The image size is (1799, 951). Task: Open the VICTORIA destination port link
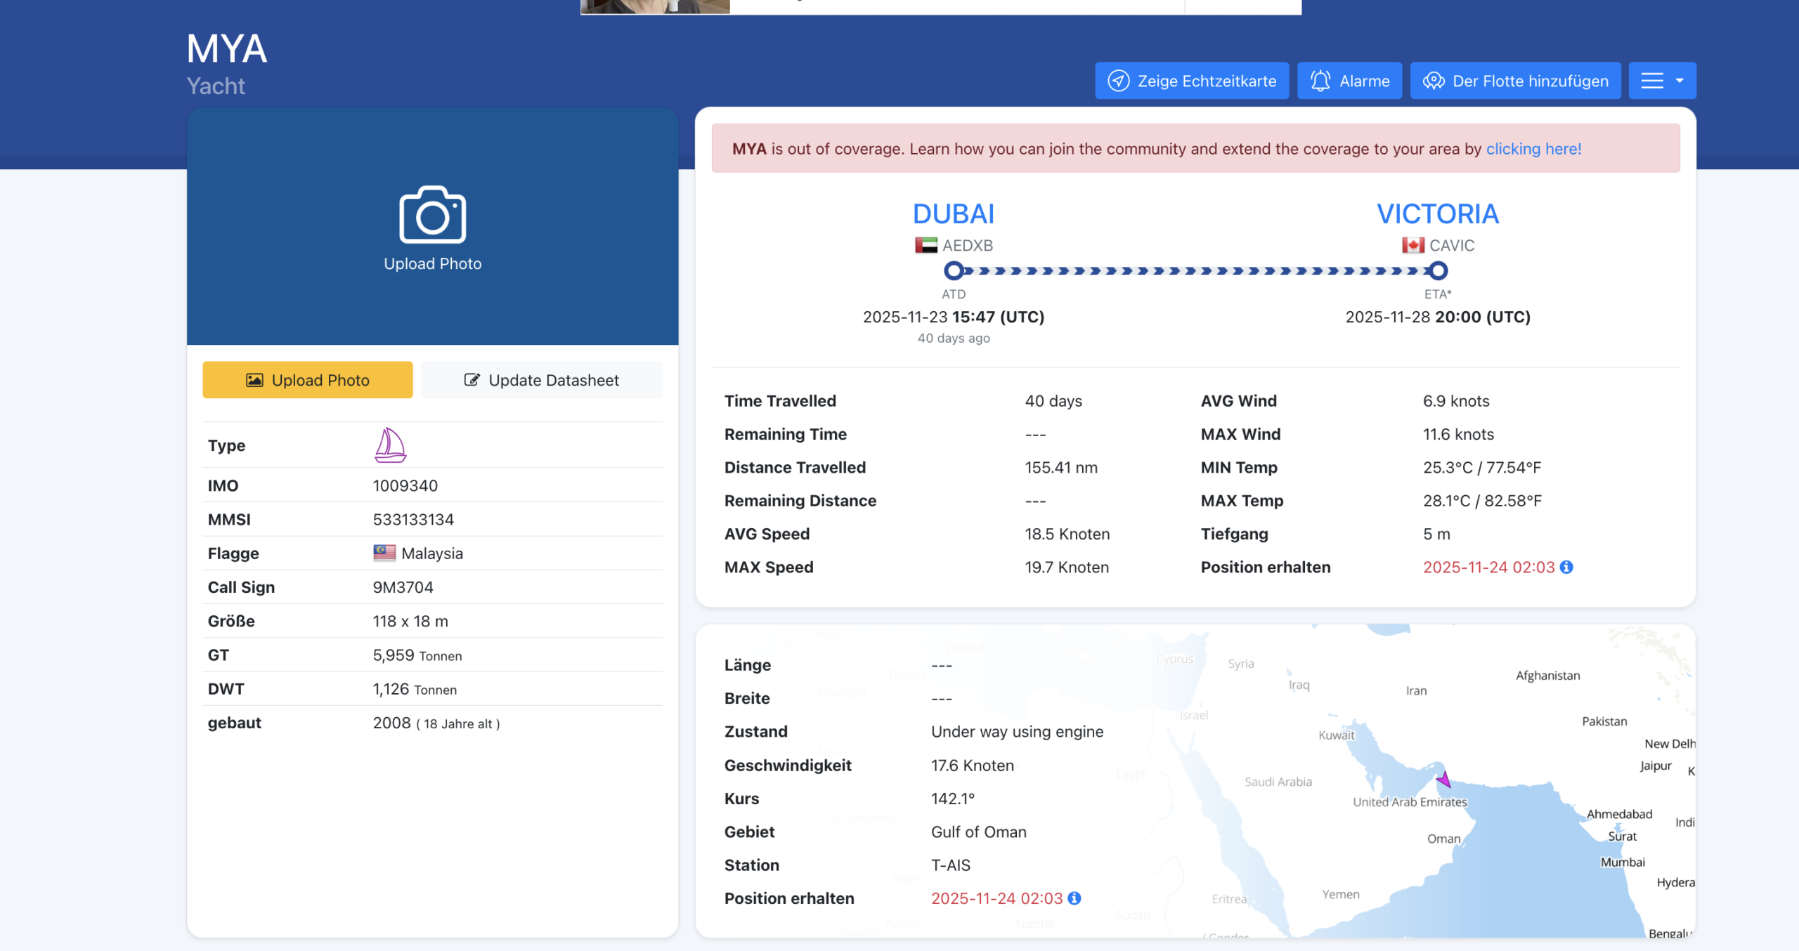click(1437, 214)
